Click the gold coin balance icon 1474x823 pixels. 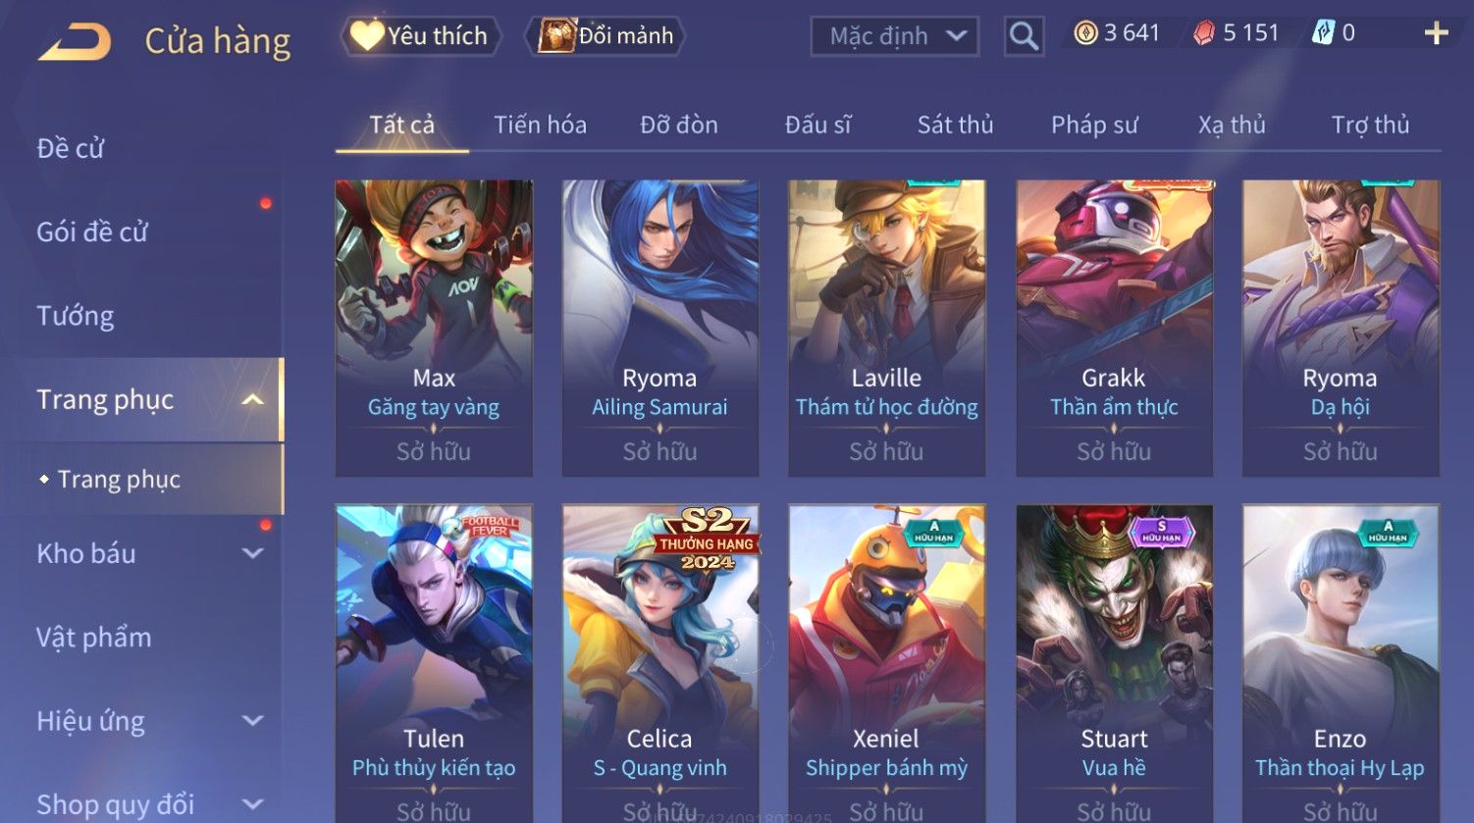pyautogui.click(x=1085, y=33)
